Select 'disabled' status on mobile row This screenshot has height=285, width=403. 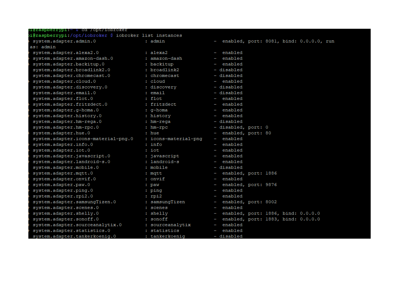231,167
